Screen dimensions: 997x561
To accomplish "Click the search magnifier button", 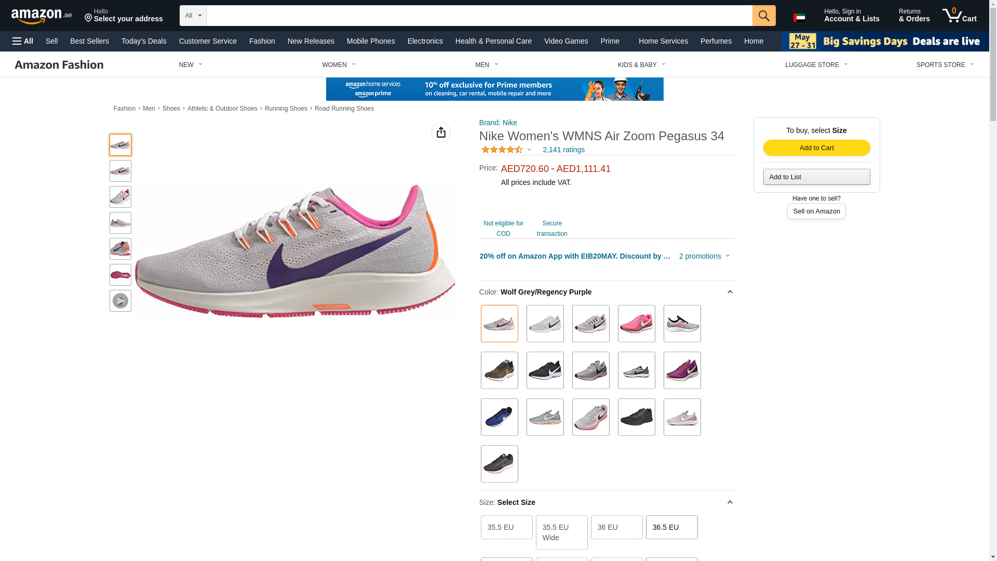I will [x=763, y=16].
